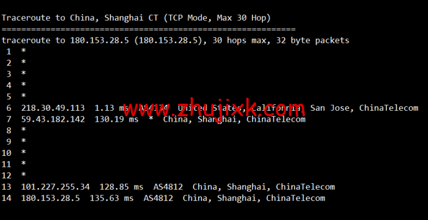The image size is (428, 220).
Task: Click the 130.19 ms latency value
Action: coord(116,119)
